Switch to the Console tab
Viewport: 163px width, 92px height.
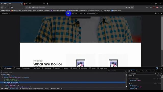coord(17,68)
